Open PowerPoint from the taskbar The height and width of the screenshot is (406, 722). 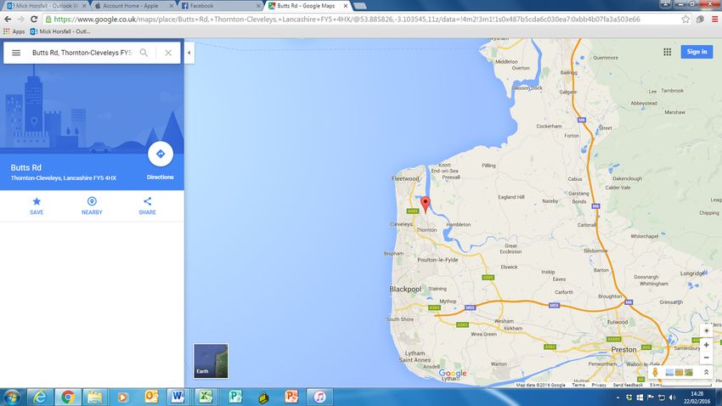click(x=291, y=397)
